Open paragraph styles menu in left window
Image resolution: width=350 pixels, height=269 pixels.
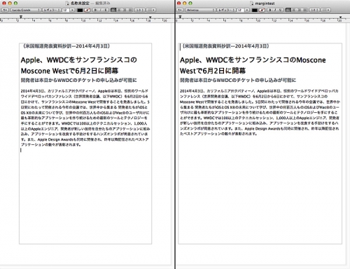[5, 10]
